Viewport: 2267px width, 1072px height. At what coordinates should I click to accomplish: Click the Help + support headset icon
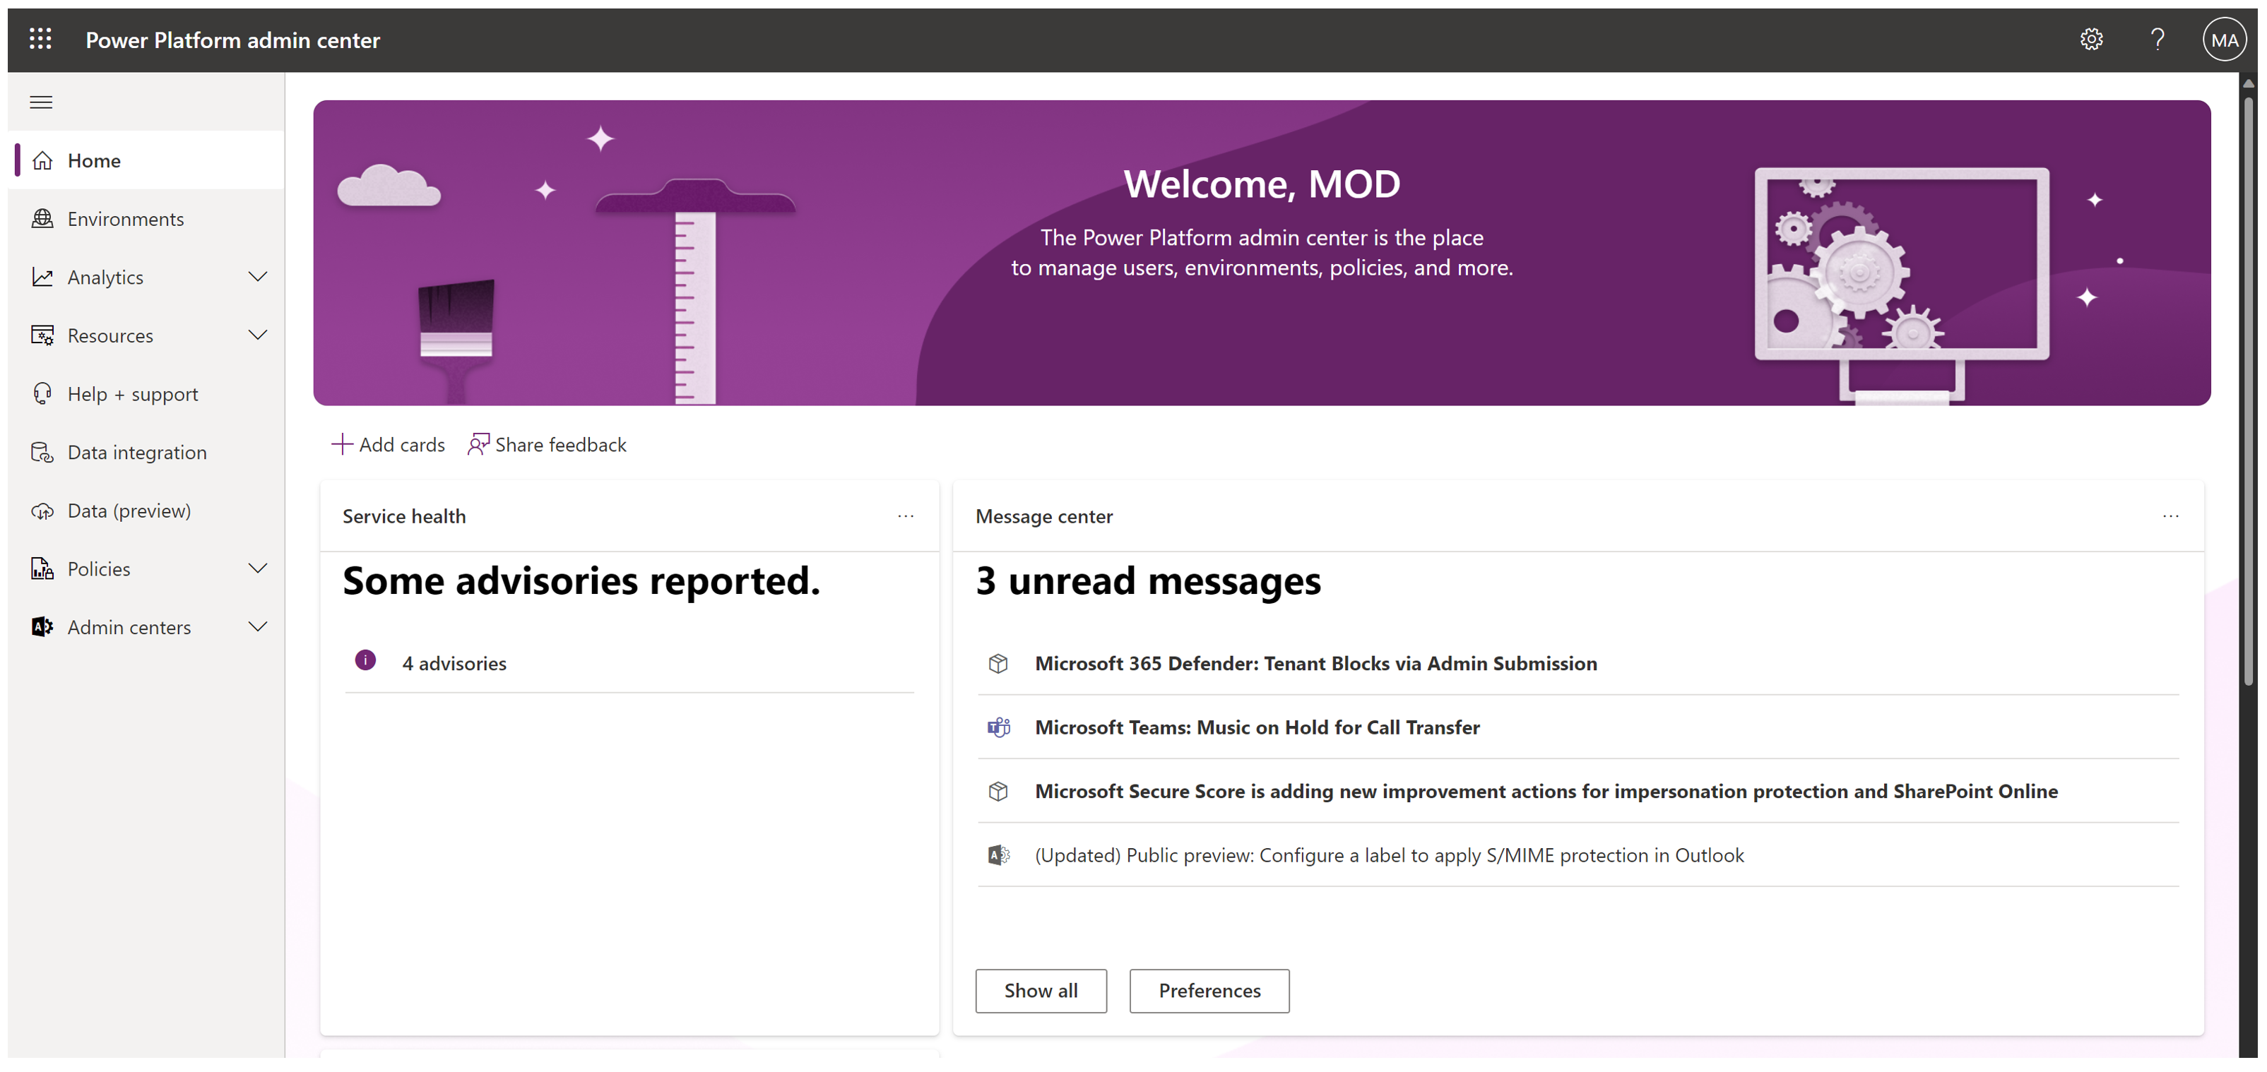tap(42, 393)
